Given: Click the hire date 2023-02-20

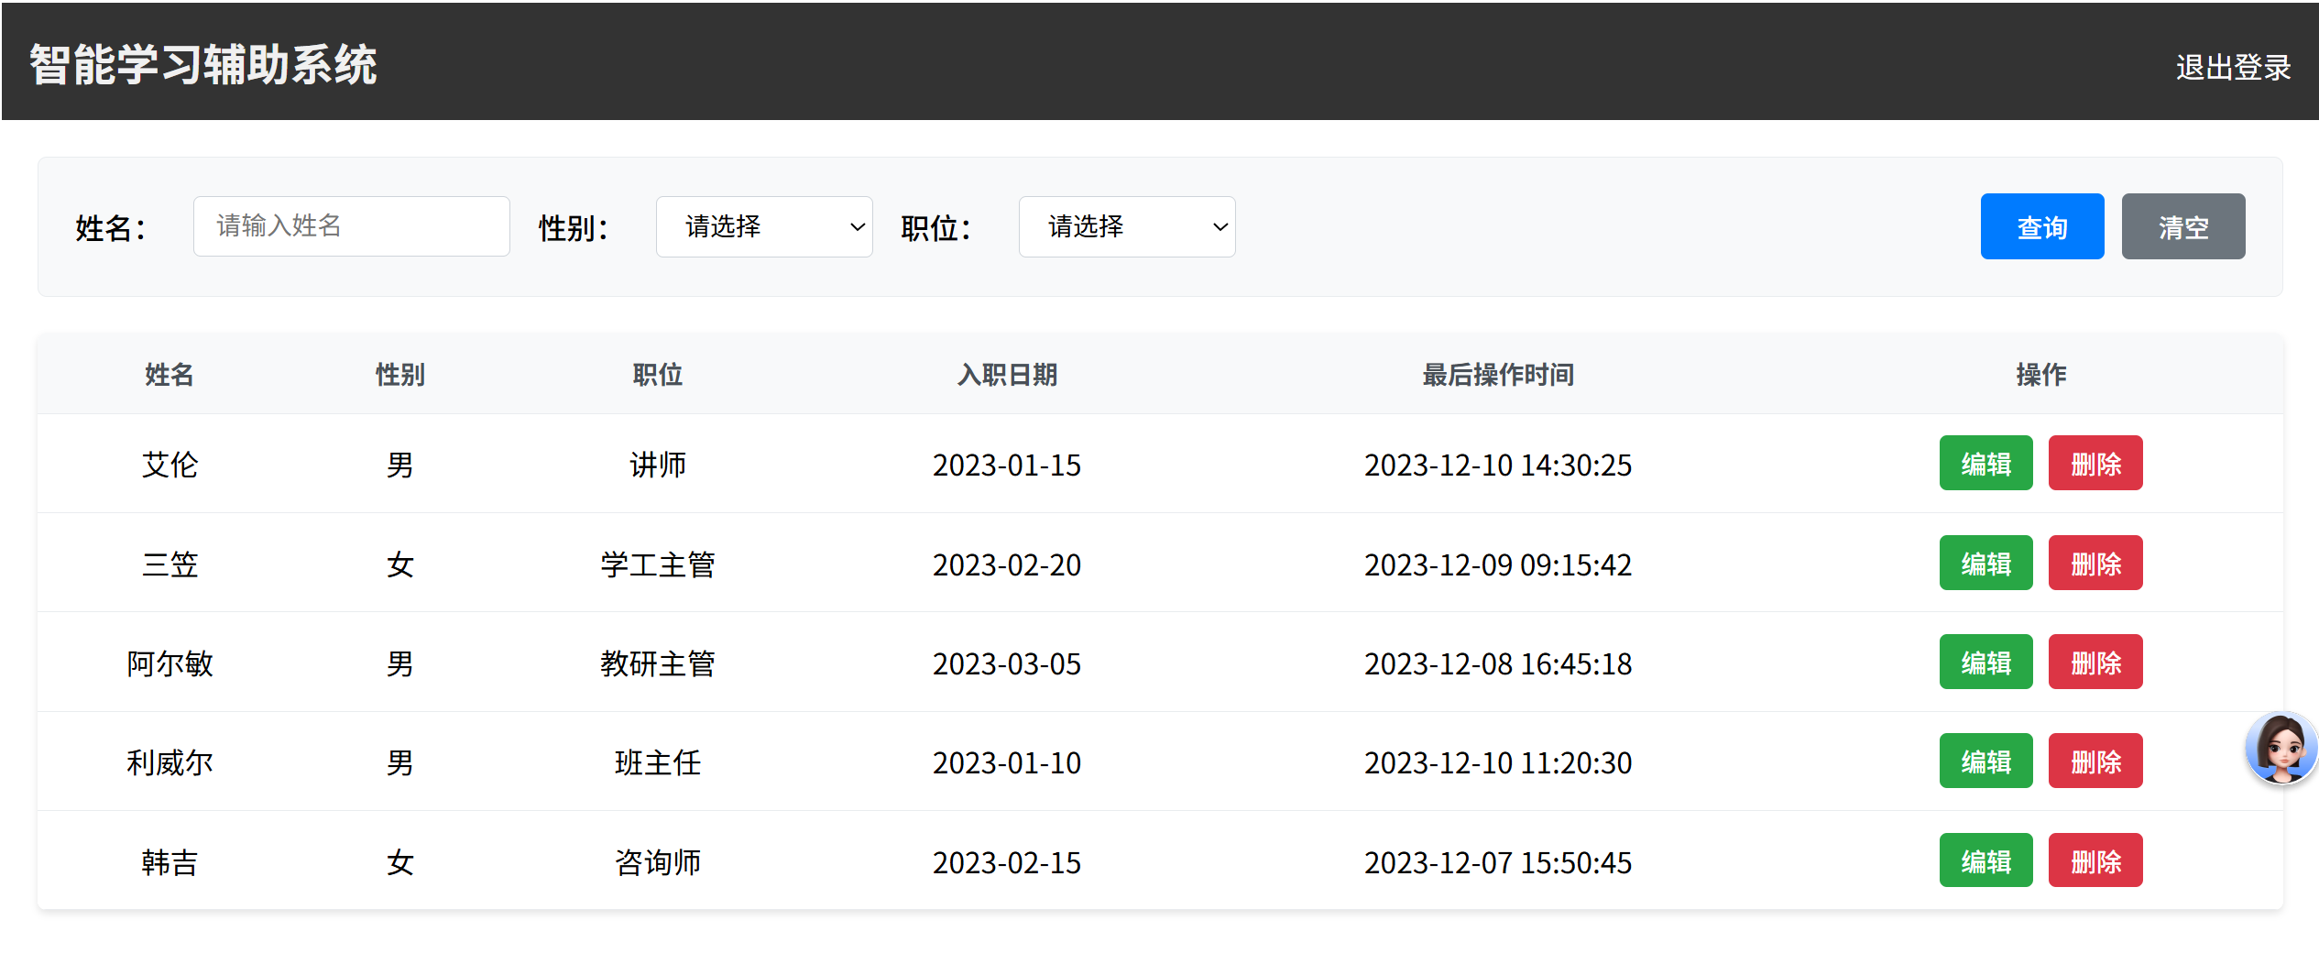Looking at the screenshot, I should click(1007, 564).
